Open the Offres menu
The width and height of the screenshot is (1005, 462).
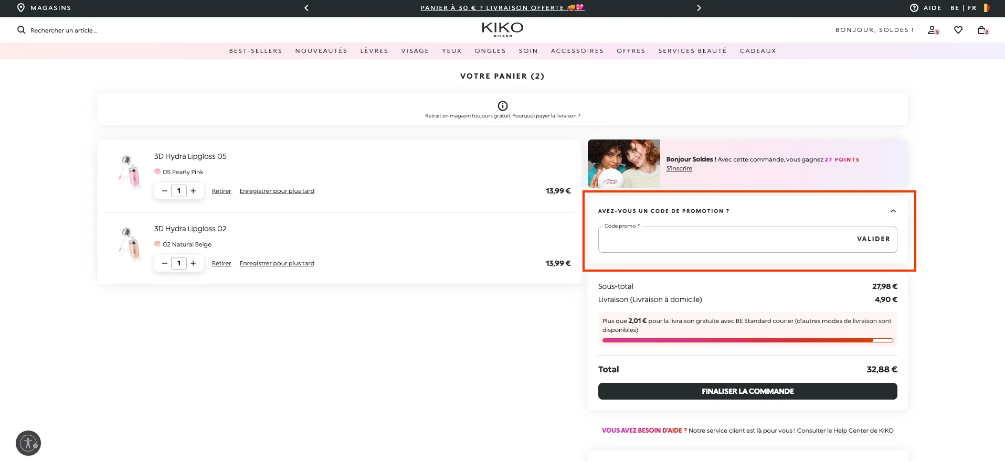[631, 51]
